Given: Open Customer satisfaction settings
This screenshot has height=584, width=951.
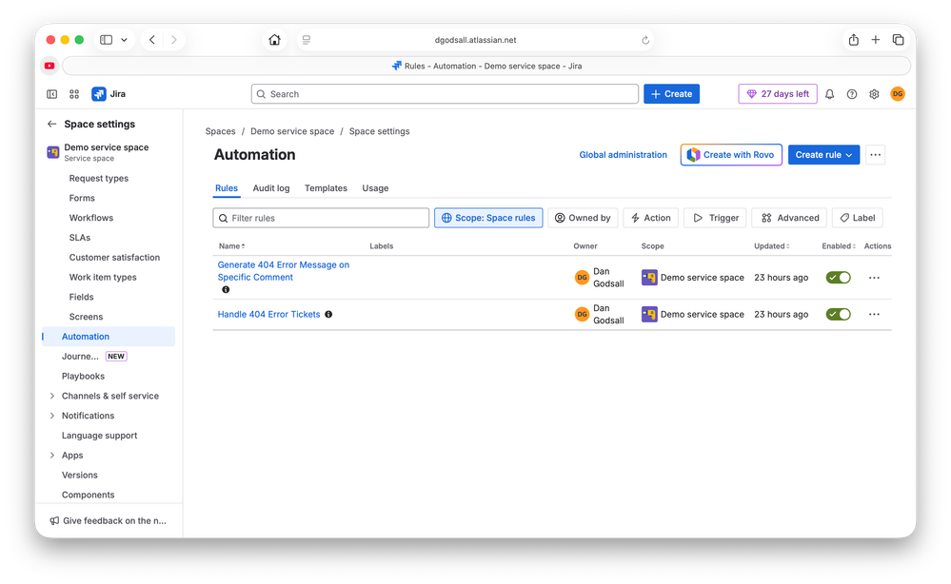Looking at the screenshot, I should click(x=114, y=258).
